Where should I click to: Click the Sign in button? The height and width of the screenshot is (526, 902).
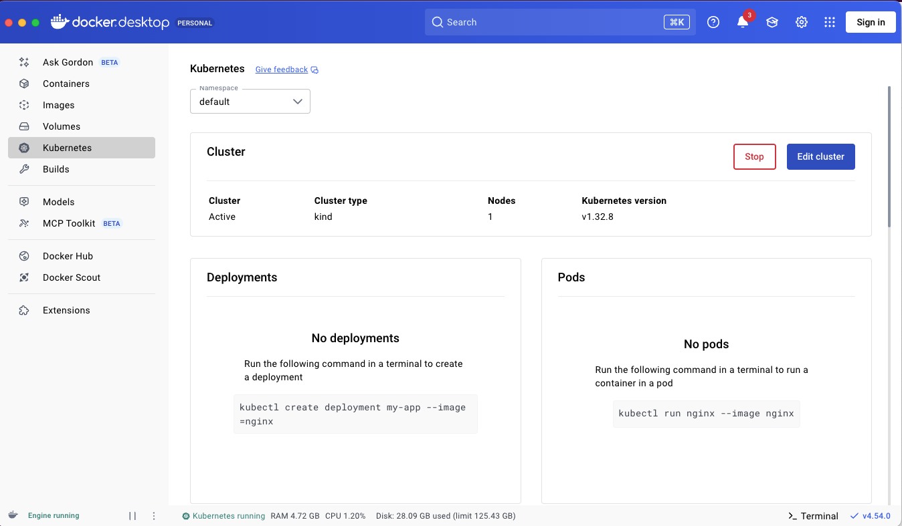pyautogui.click(x=871, y=22)
